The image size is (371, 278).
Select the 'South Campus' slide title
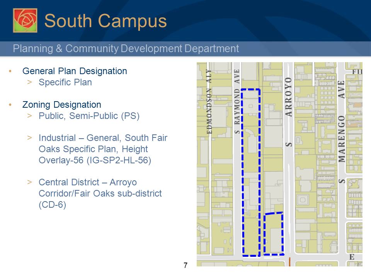coord(106,21)
